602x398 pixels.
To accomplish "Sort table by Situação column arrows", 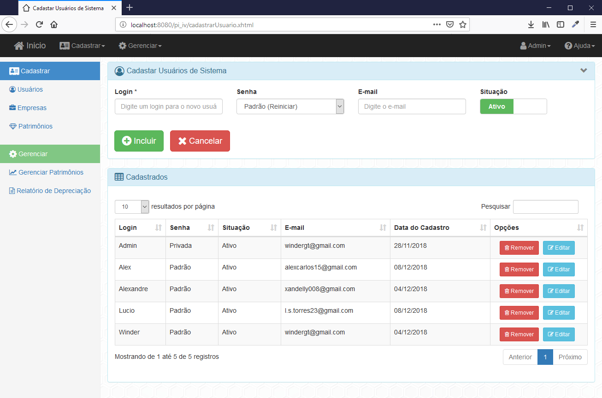I will (x=274, y=228).
